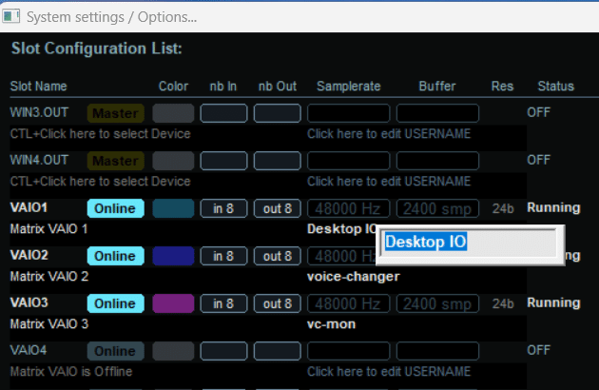The height and width of the screenshot is (390, 599).
Task: Click the Running status of VAIO3
Action: click(553, 302)
